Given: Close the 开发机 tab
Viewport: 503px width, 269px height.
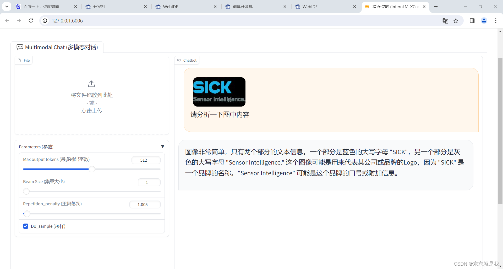Looking at the screenshot, I should [x=145, y=7].
